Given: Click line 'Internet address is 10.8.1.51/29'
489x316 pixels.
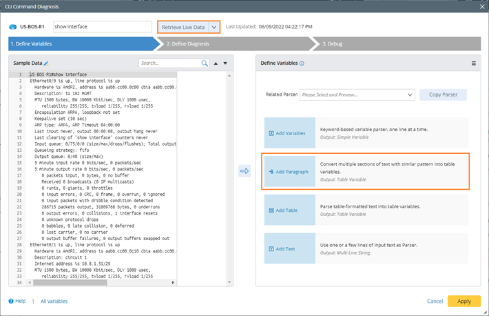Looking at the screenshot, I should (x=72, y=264).
